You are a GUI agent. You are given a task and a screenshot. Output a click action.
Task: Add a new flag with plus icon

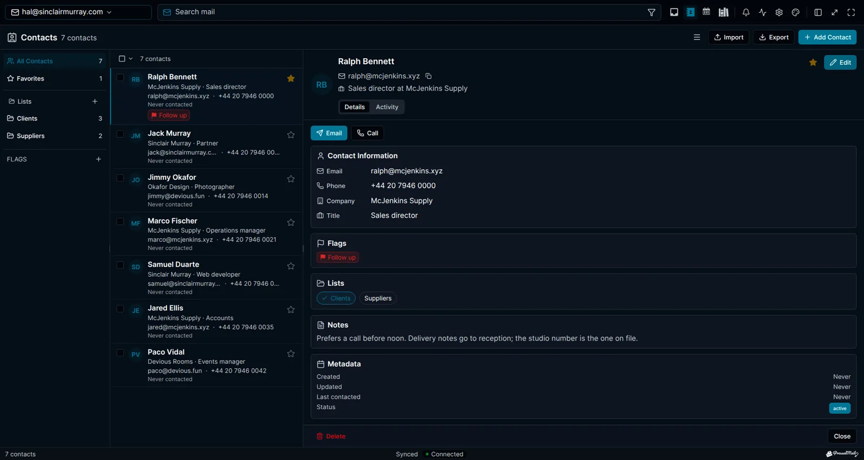click(x=98, y=159)
